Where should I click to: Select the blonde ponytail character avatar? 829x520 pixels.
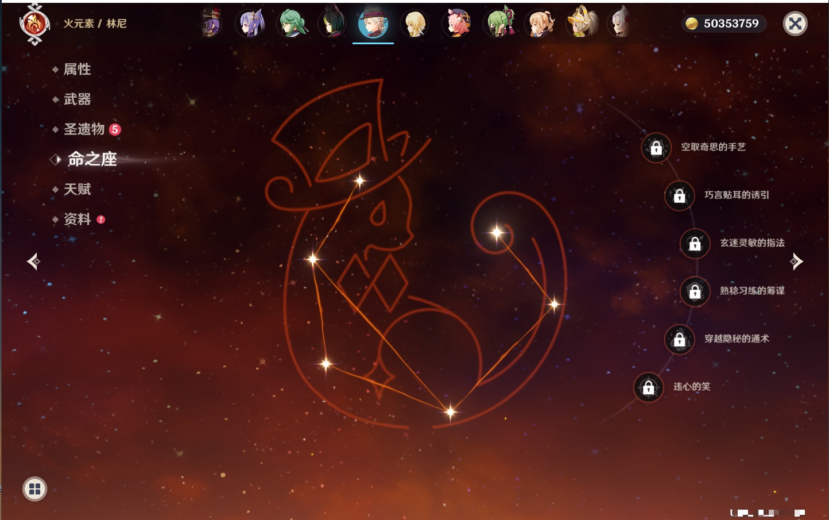pyautogui.click(x=540, y=24)
